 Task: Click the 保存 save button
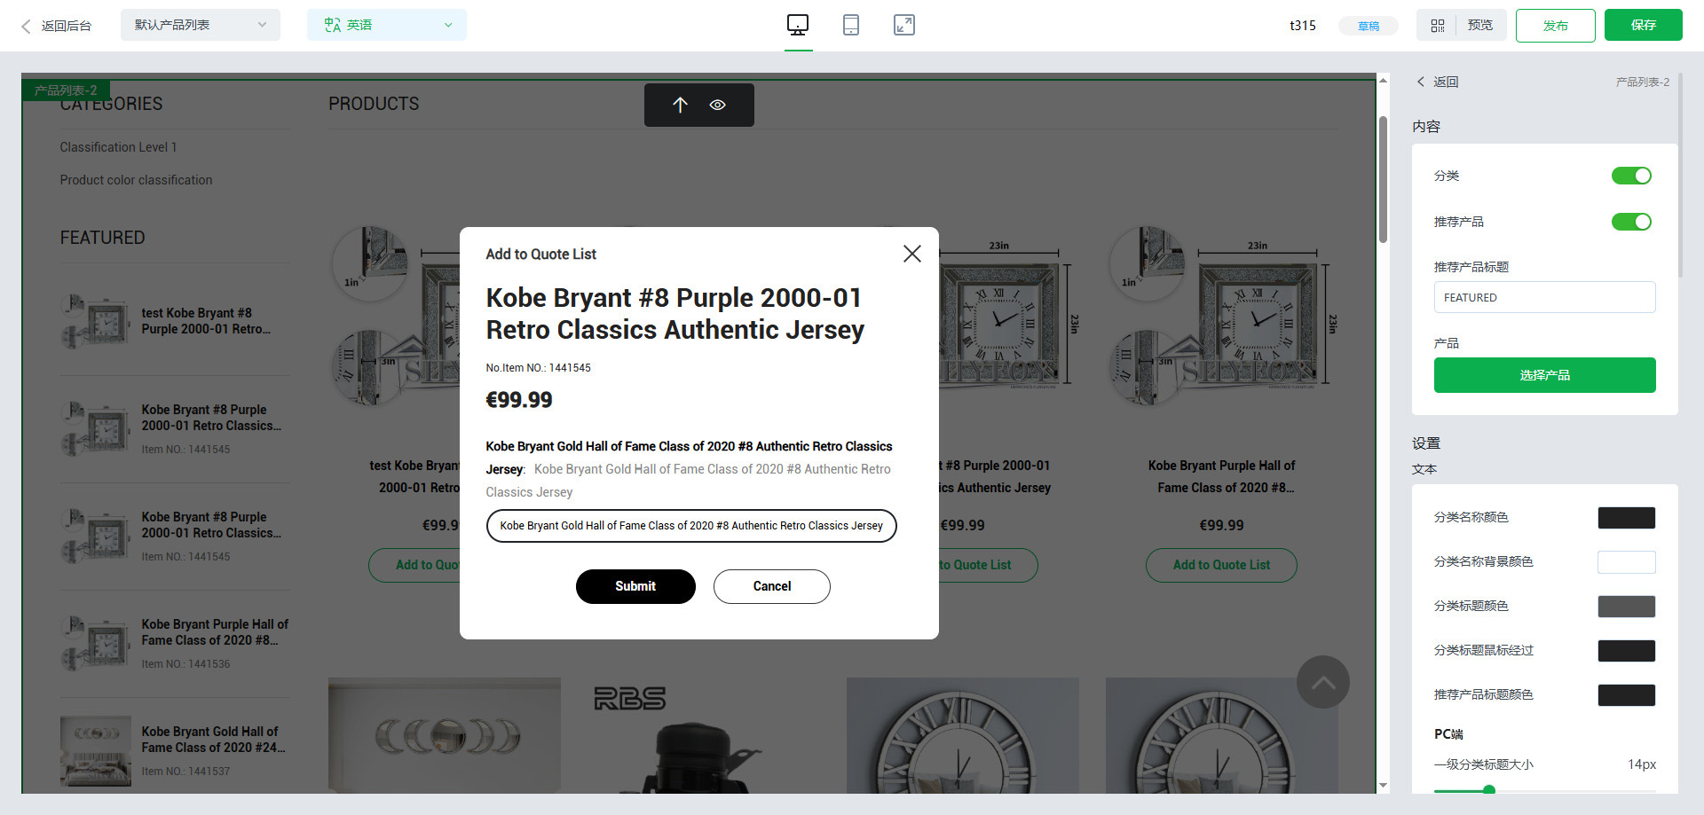tap(1644, 25)
